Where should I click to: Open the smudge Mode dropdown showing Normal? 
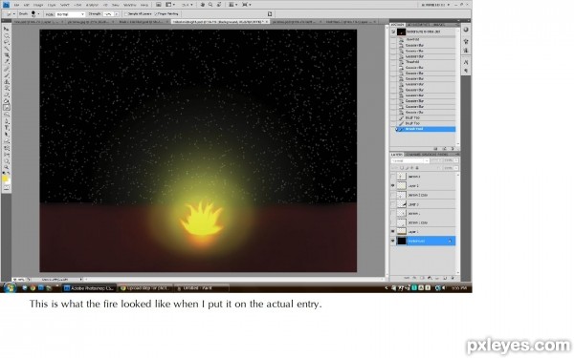(70, 14)
